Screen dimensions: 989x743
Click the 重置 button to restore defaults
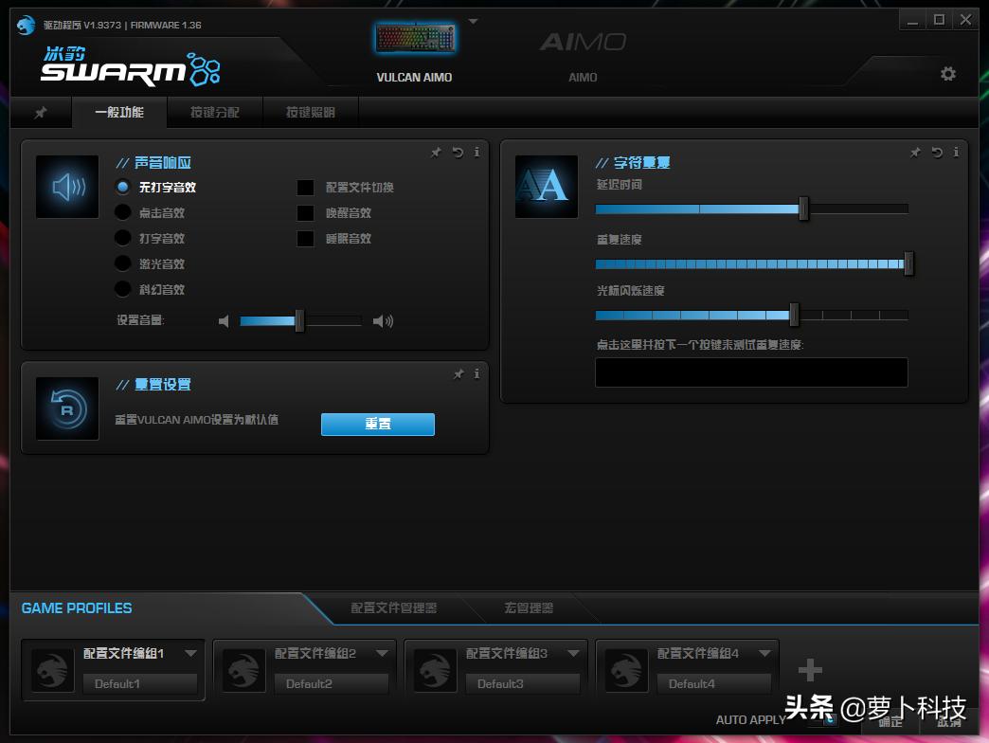pyautogui.click(x=377, y=424)
